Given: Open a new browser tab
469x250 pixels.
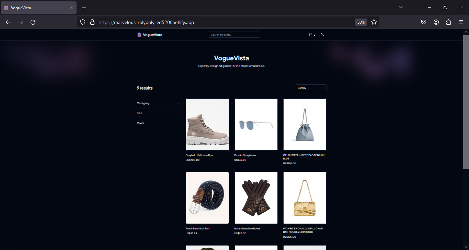Looking at the screenshot, I should 84,8.
